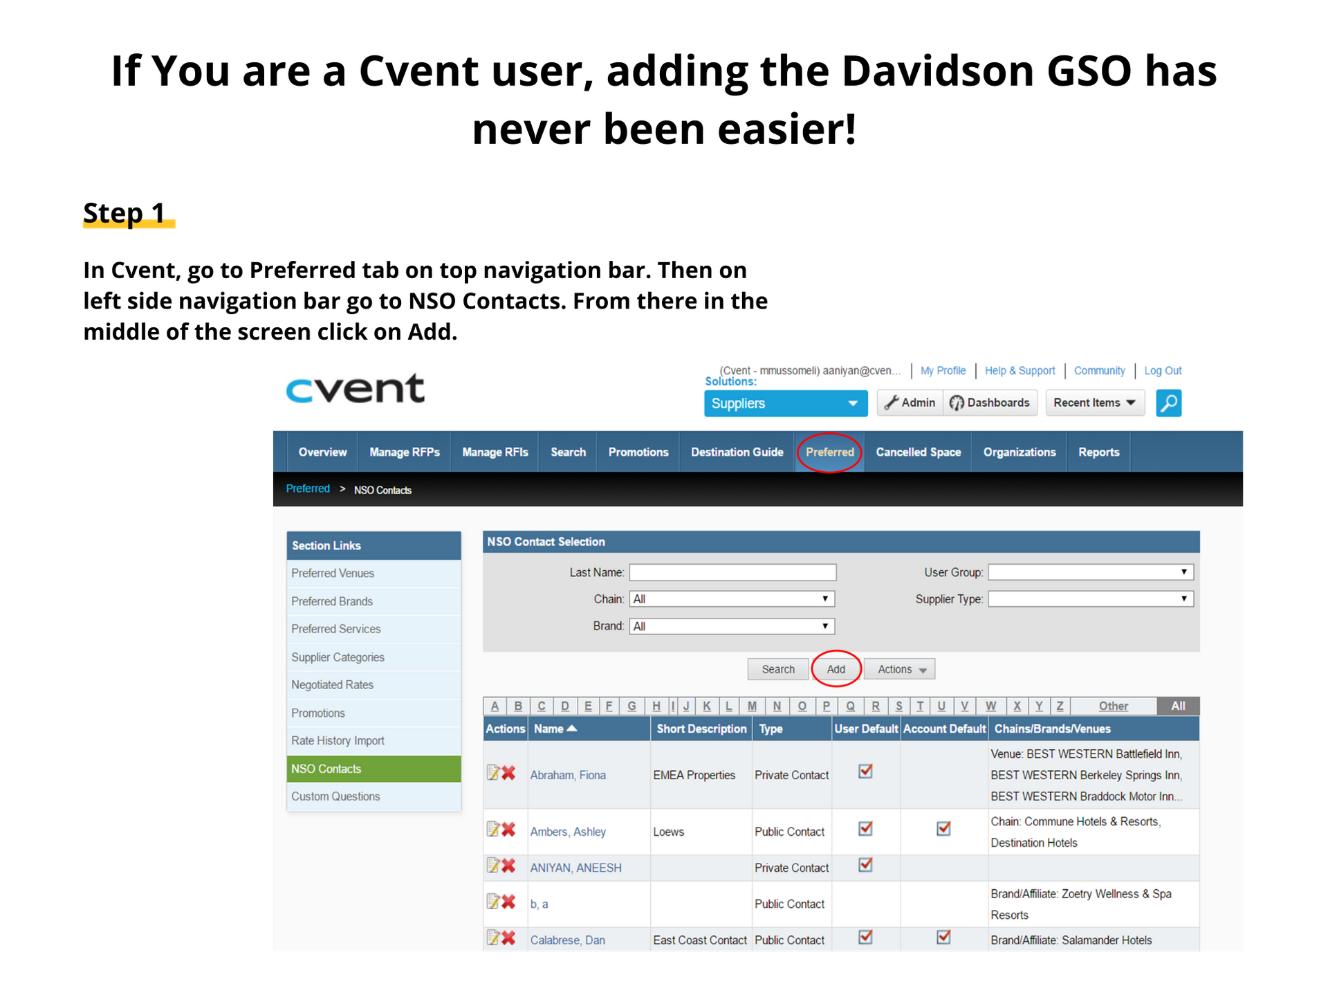Open Admin wrench icon button
The height and width of the screenshot is (986, 1328).
(910, 403)
